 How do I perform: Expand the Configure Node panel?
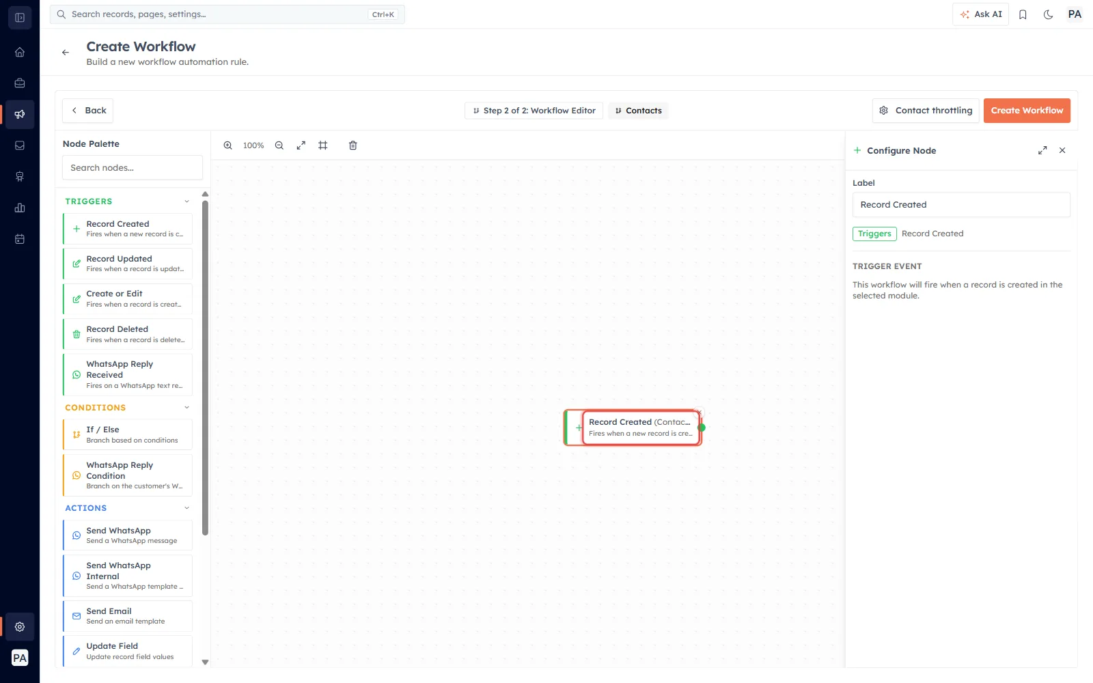coord(1042,150)
